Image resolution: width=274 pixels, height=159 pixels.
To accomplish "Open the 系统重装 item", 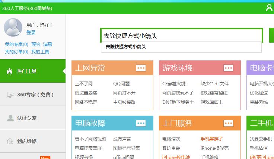I will 171,148.
